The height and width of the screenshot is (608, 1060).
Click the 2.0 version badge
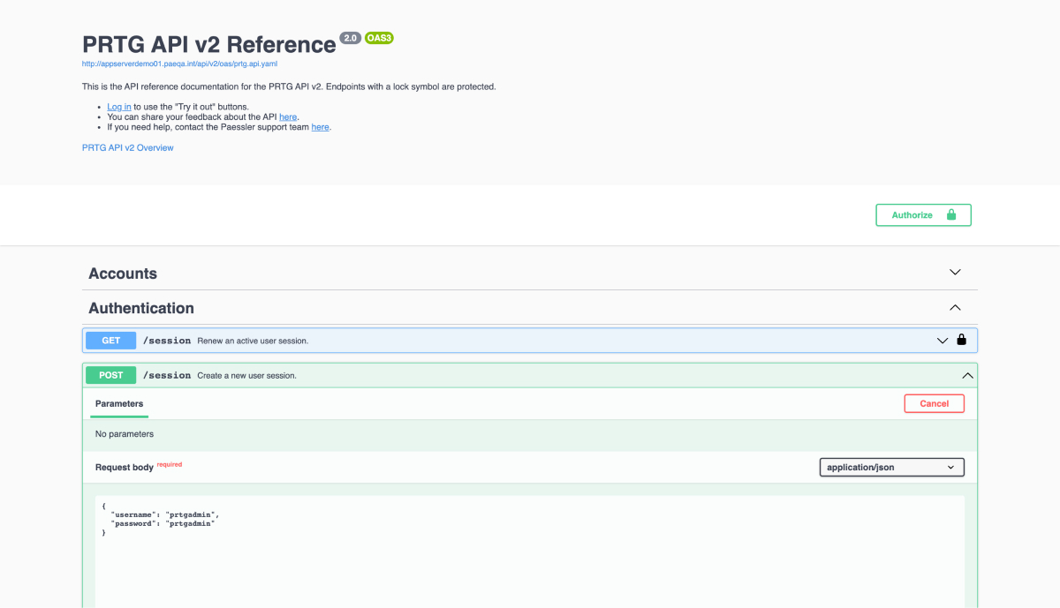tap(350, 38)
